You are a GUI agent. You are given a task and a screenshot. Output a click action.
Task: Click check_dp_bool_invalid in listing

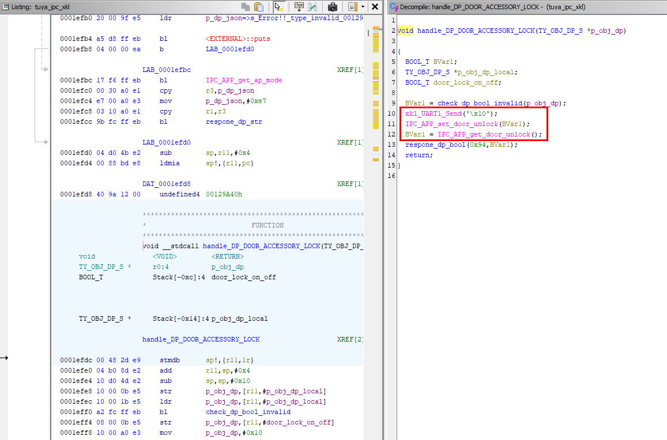pyautogui.click(x=248, y=412)
